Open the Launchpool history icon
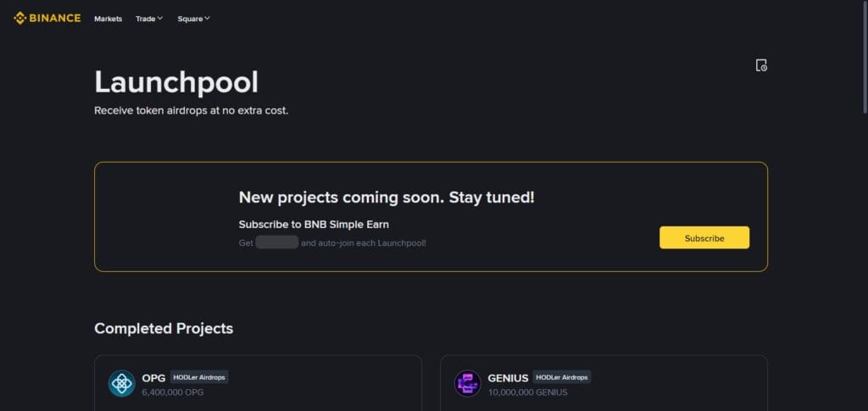 pos(761,65)
